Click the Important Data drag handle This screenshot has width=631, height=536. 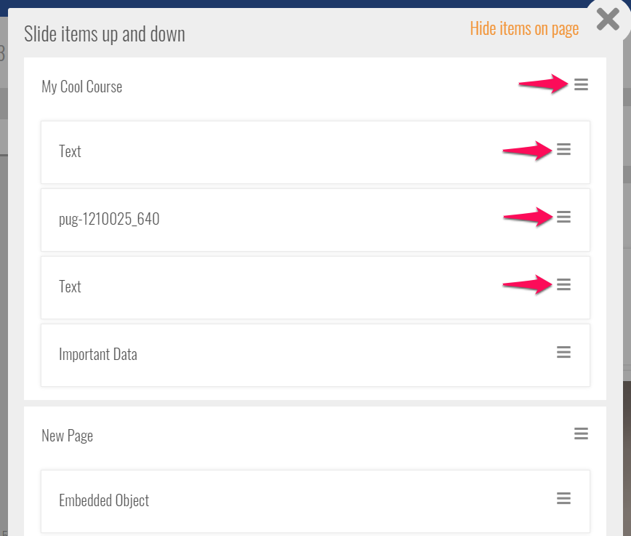click(x=563, y=352)
